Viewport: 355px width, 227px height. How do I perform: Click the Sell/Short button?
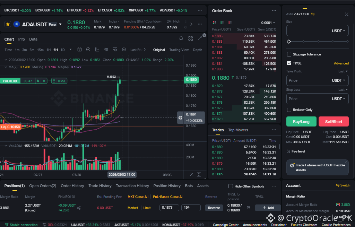coord(334,122)
